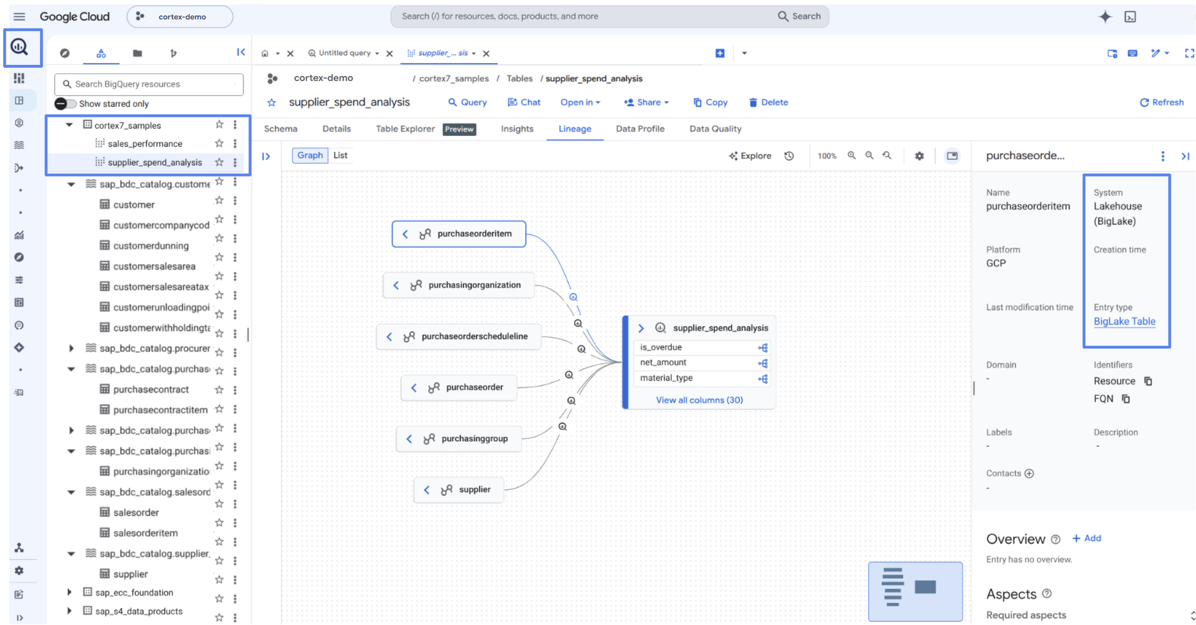
Task: Copy the table with Copy button
Action: pyautogui.click(x=710, y=103)
